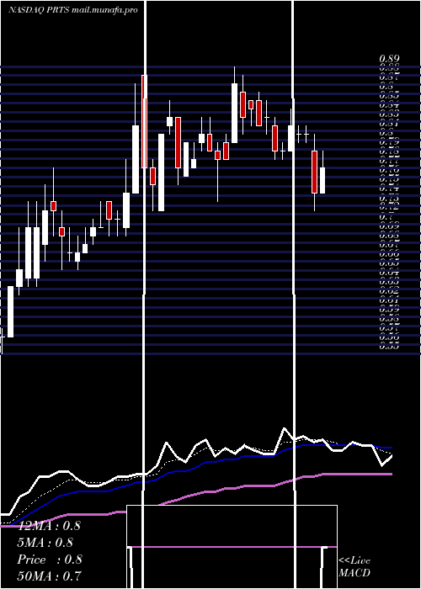
Task: Click the "MACD" label below Live
Action: tap(354, 573)
